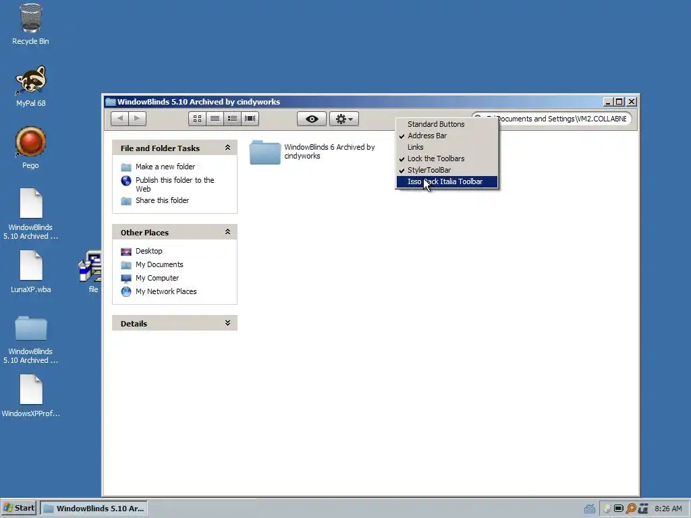Viewport: 691px width, 518px height.
Task: Click the eye preview button
Action: [x=312, y=119]
